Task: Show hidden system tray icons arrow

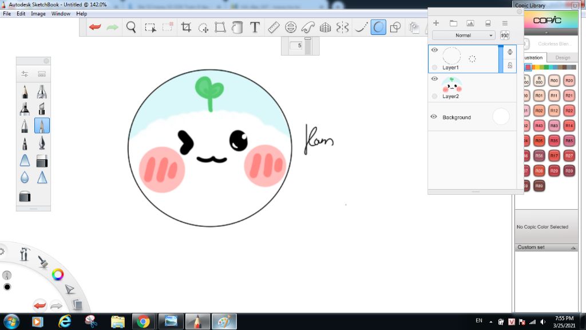Action: tap(490, 322)
